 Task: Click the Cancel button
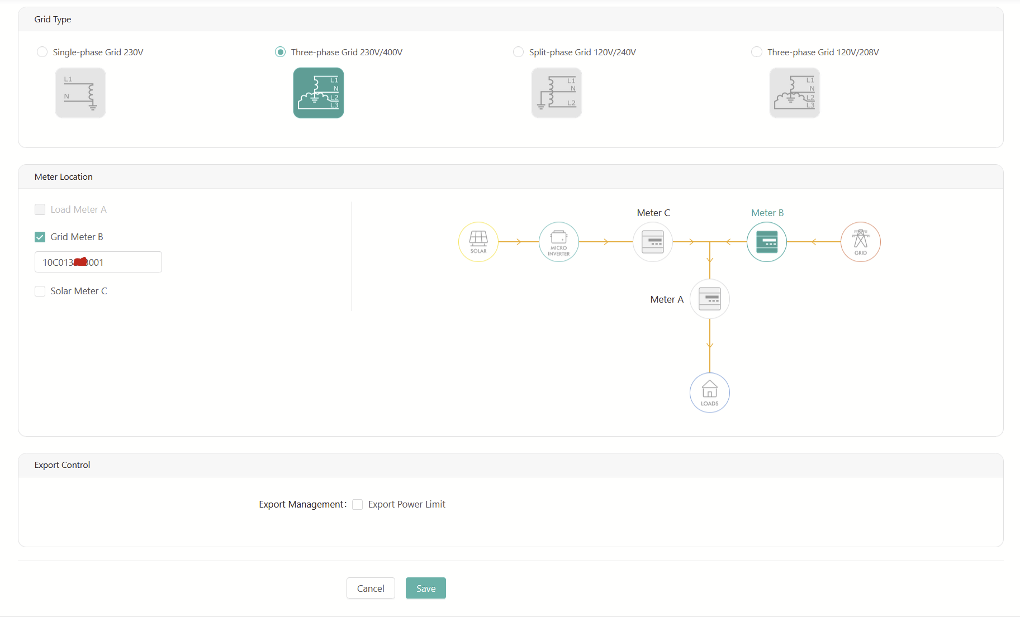click(x=371, y=588)
